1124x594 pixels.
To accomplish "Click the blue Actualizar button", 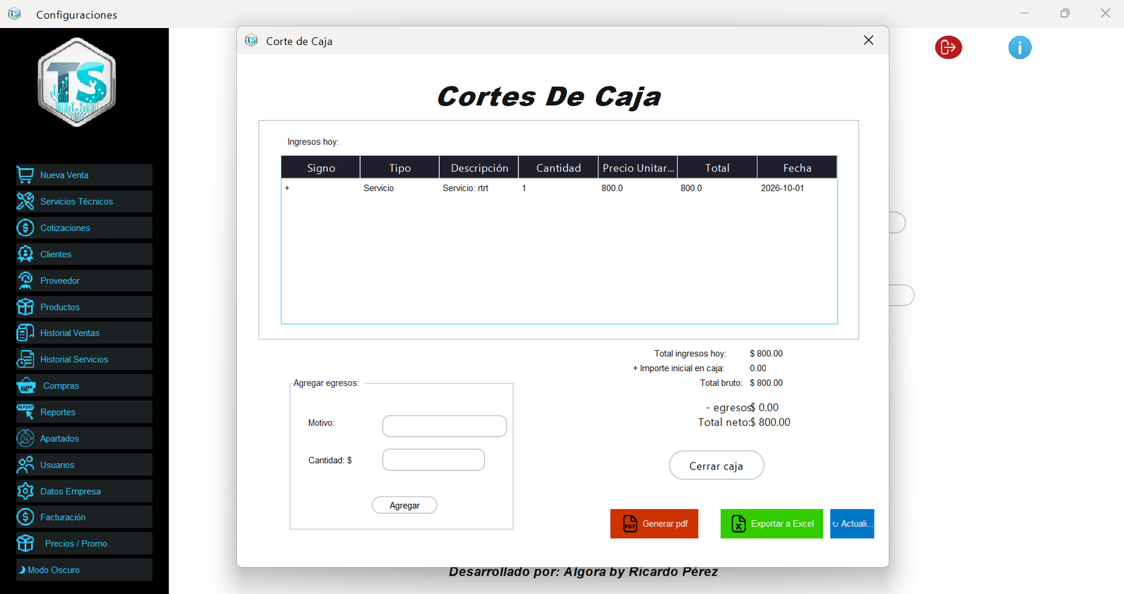I will tap(852, 524).
